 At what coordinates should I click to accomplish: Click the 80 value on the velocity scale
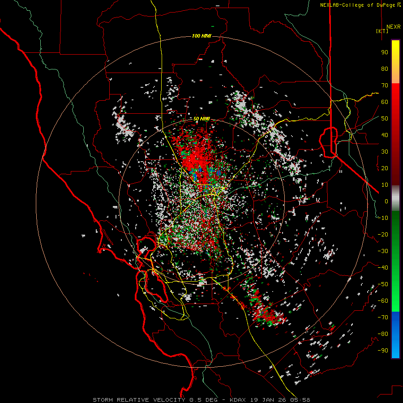pos(385,69)
